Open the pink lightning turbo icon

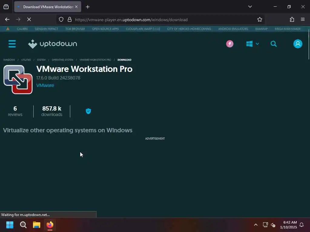[230, 44]
